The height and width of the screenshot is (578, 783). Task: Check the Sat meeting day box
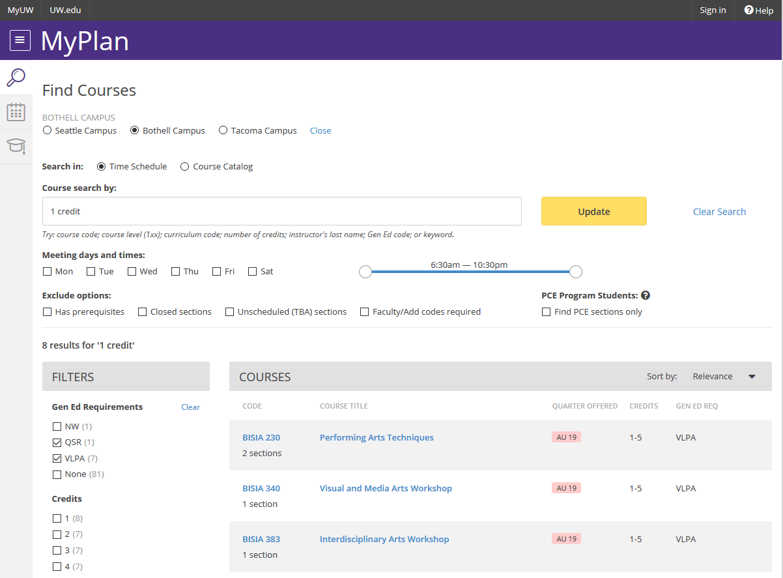[252, 271]
